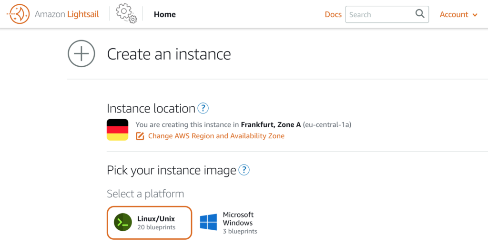Click the "Frankfurt, Zone A" text
The width and height of the screenshot is (488, 246).
click(271, 125)
